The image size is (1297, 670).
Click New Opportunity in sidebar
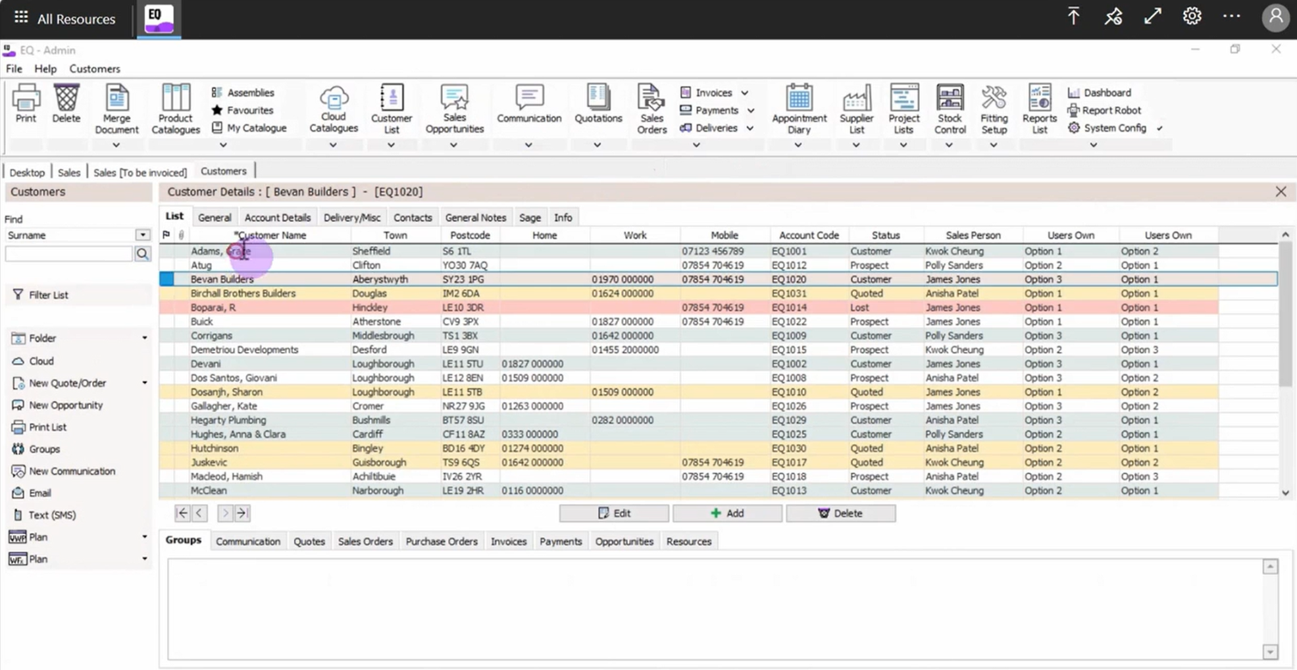pyautogui.click(x=57, y=405)
